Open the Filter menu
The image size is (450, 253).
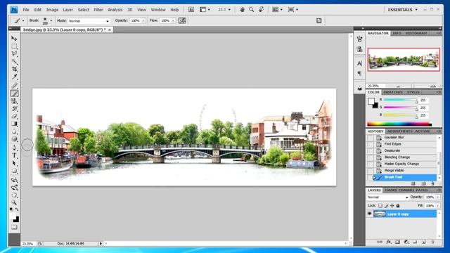click(x=98, y=9)
